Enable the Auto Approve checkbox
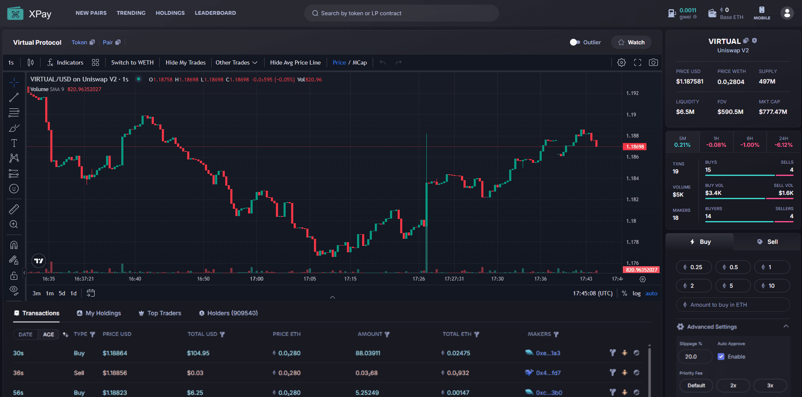 (x=721, y=356)
